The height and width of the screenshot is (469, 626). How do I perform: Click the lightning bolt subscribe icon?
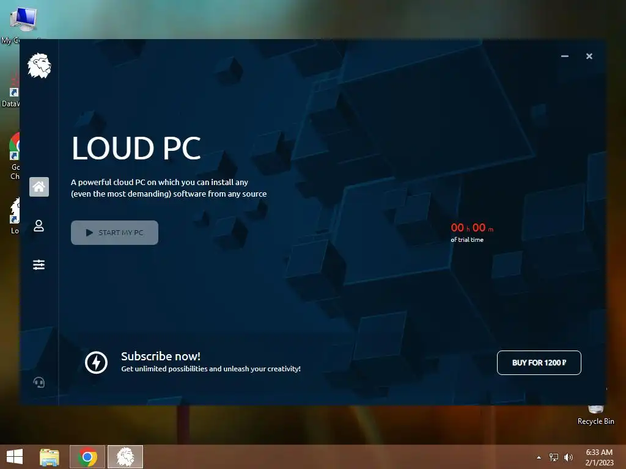coord(96,363)
